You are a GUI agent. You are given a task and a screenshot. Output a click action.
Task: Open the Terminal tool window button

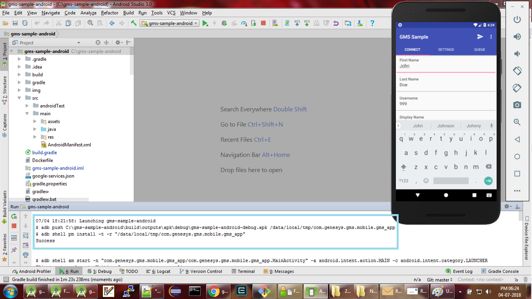point(243,271)
